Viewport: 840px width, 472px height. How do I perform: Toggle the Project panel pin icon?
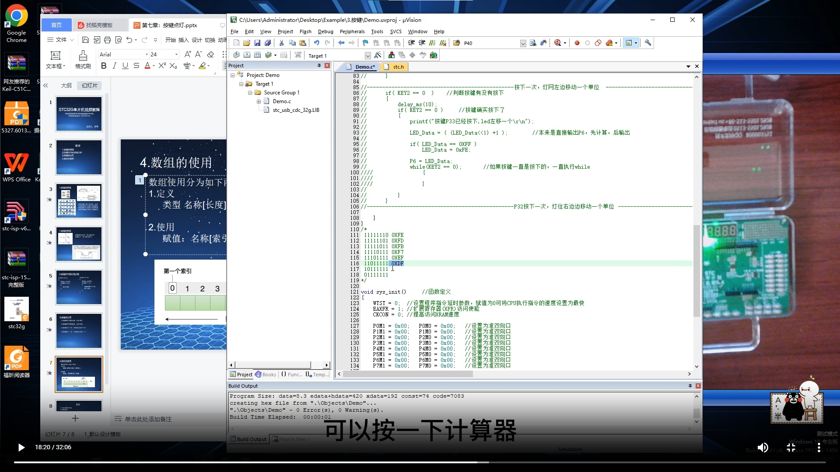(x=319, y=66)
